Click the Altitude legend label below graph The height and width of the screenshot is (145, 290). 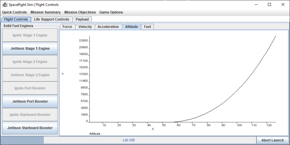click(95, 133)
